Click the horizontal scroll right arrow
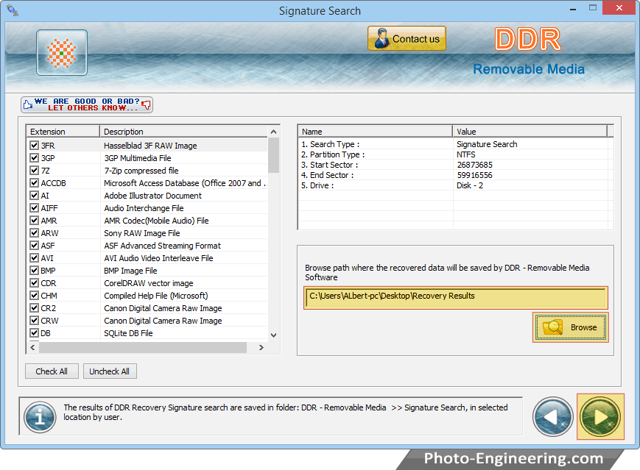The height and width of the screenshot is (470, 640). 261,347
